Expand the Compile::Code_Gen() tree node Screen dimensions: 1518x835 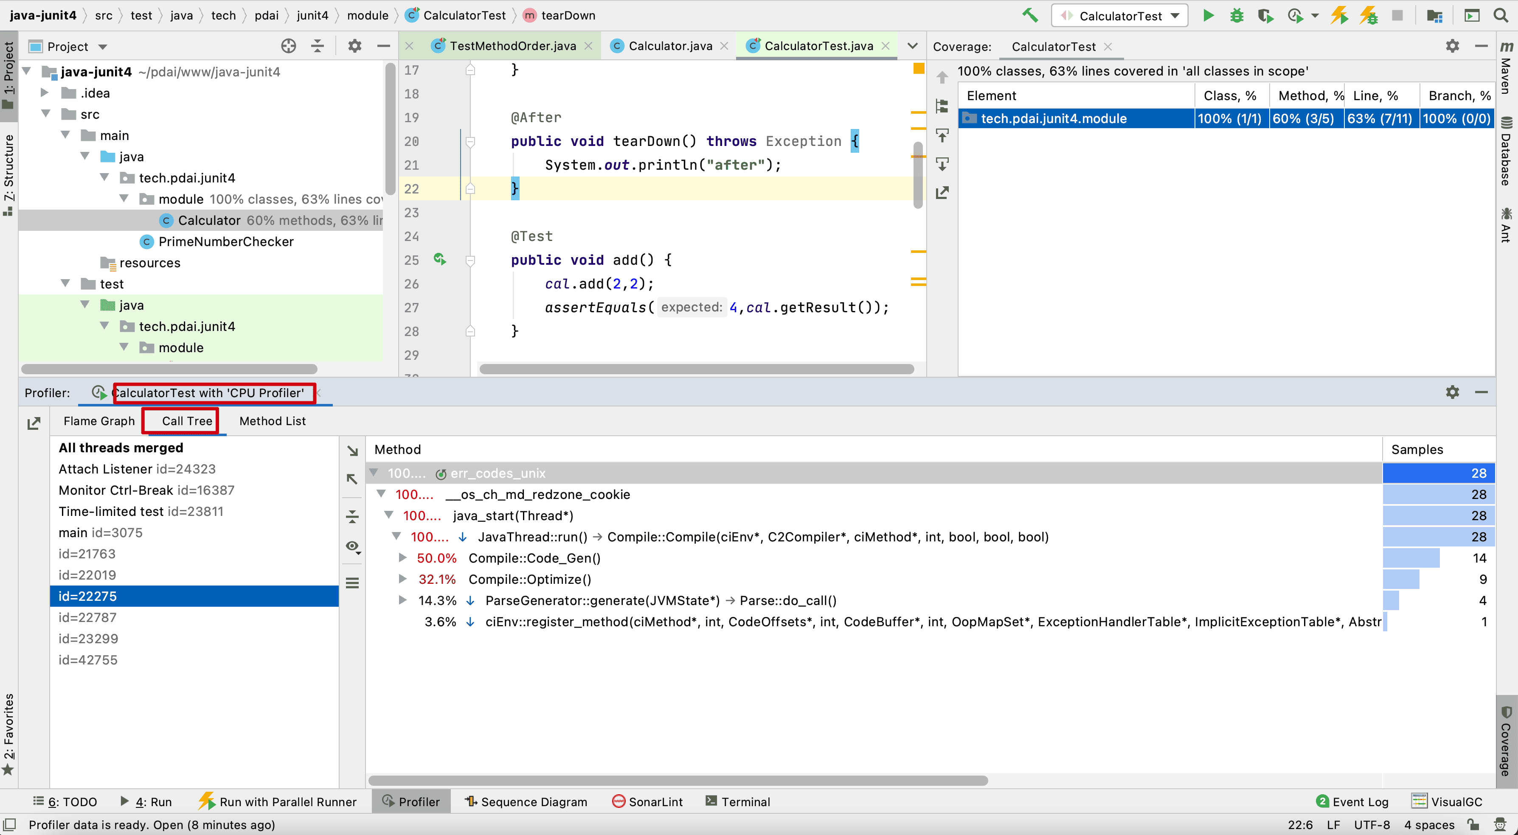click(402, 558)
